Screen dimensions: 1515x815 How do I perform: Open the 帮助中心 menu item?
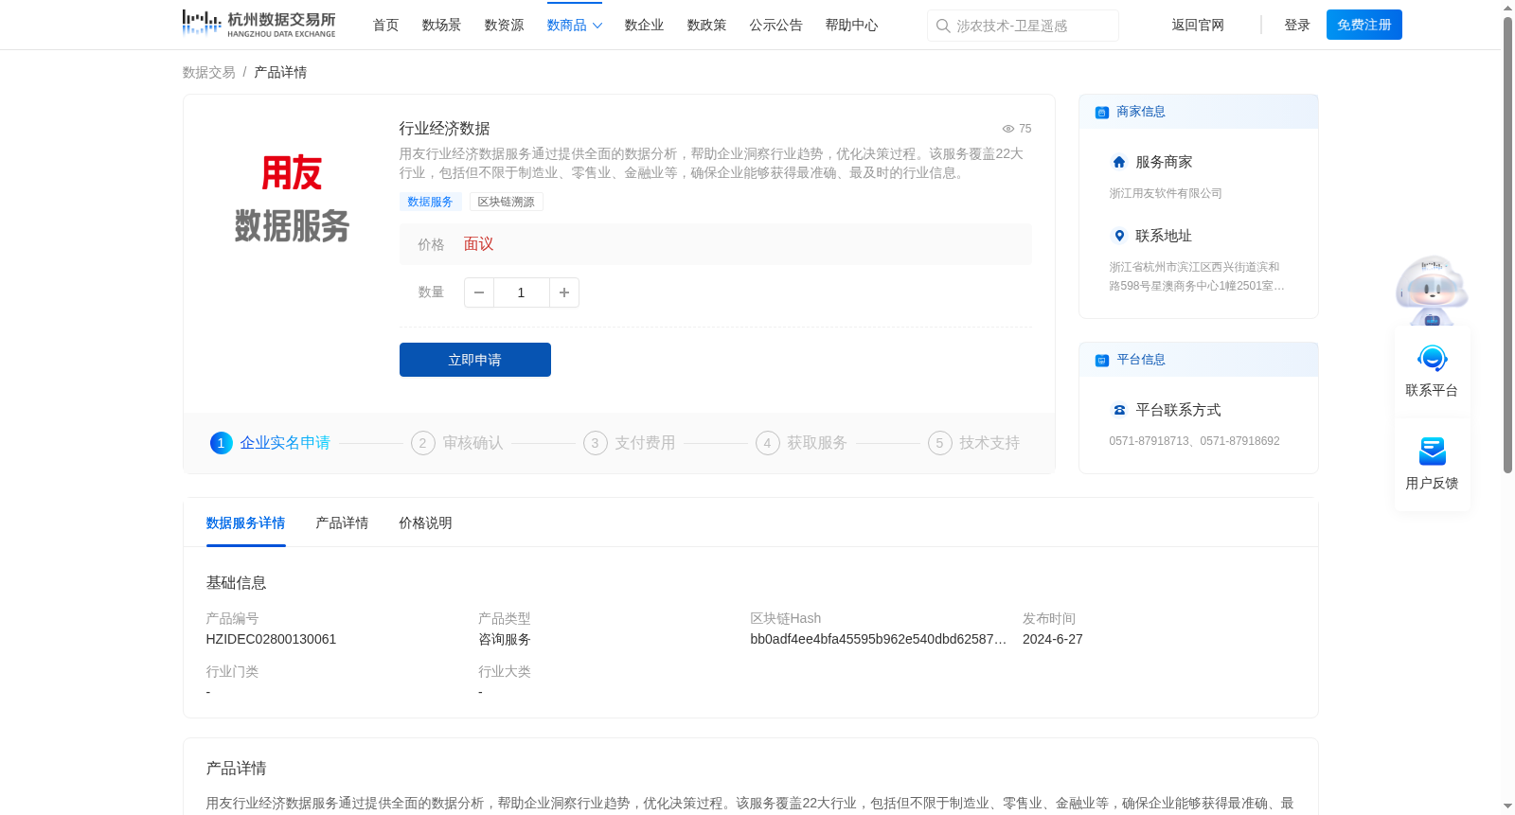(851, 26)
